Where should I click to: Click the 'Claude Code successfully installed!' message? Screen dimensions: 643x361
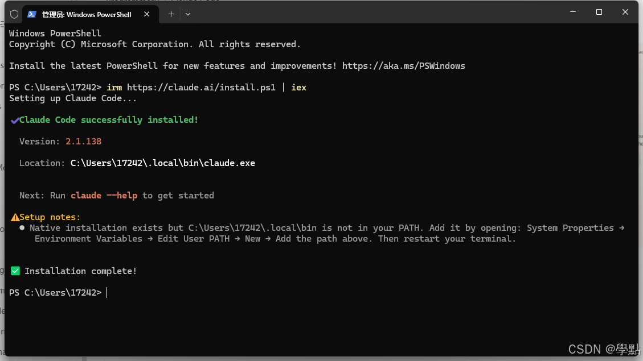click(x=109, y=120)
